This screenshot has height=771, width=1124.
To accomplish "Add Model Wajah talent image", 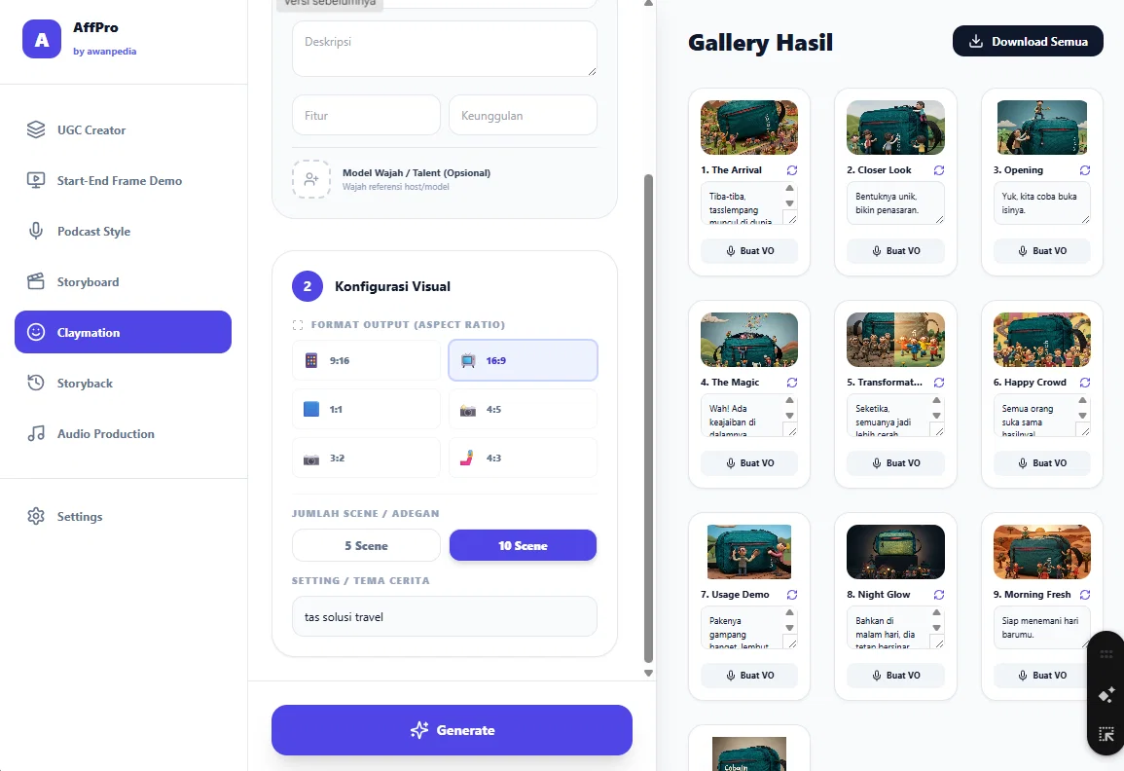I will [x=311, y=178].
